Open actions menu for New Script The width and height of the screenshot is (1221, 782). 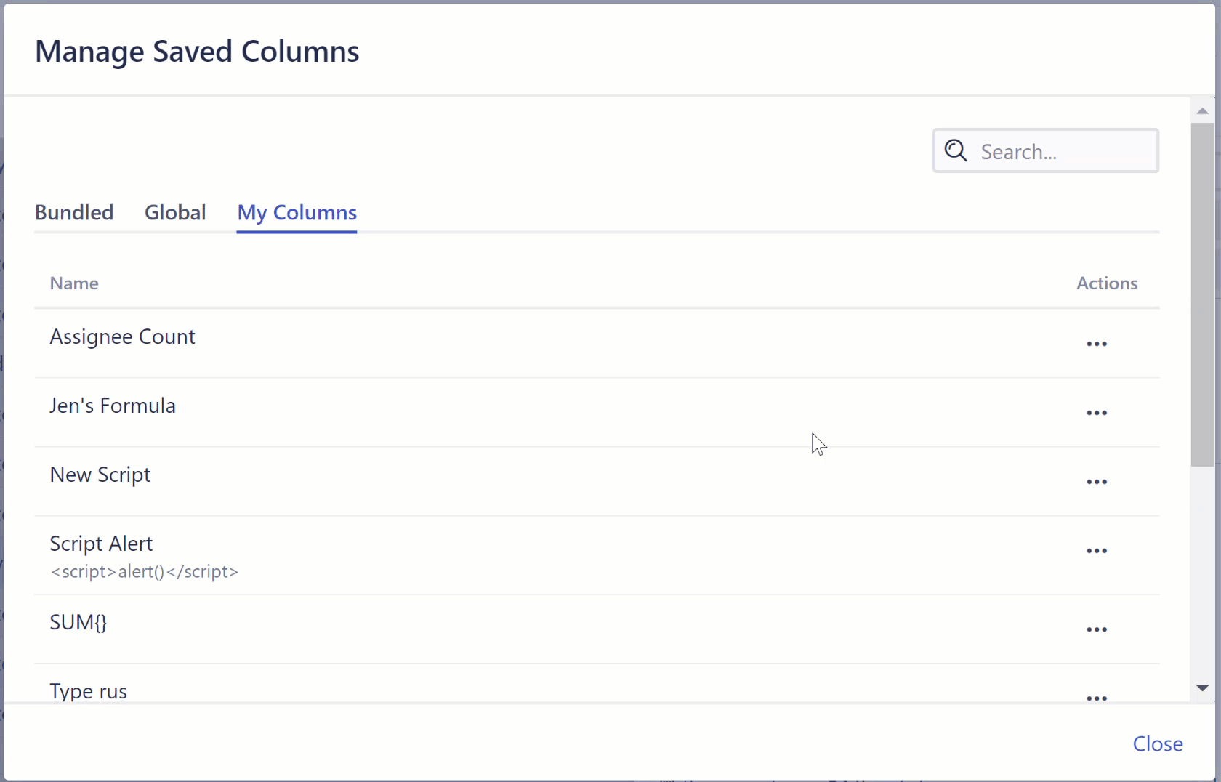point(1097,482)
